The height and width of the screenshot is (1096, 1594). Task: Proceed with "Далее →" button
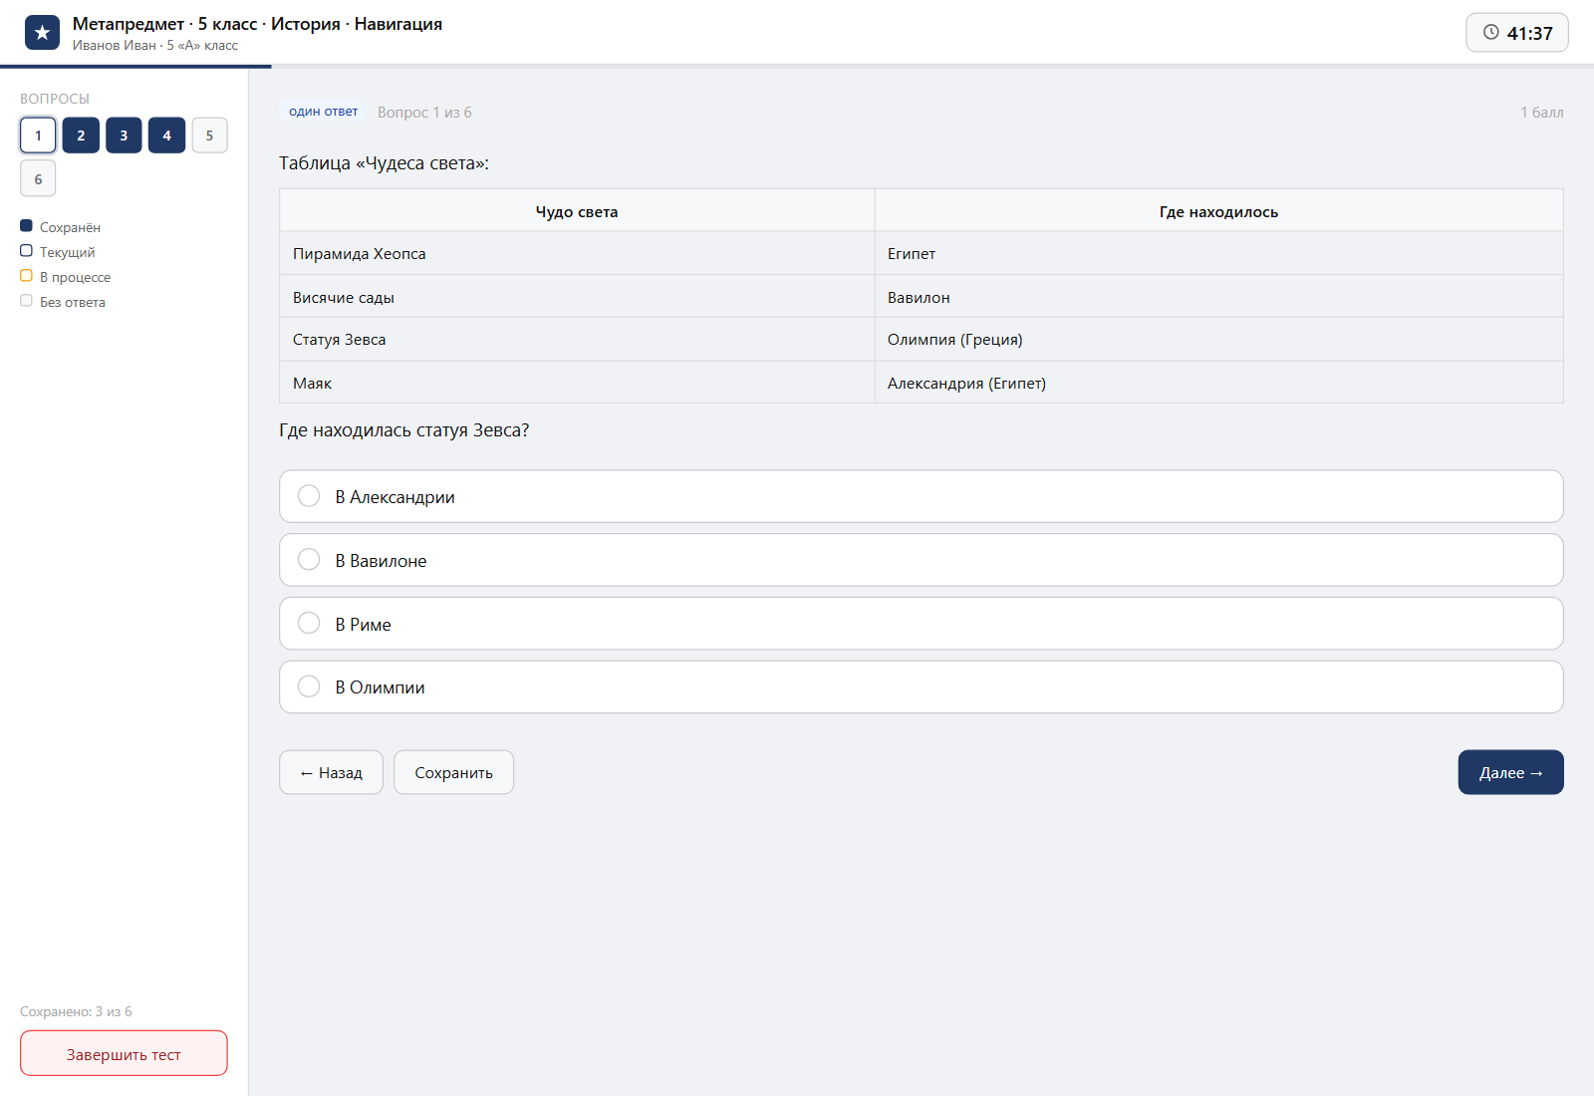[1510, 772]
